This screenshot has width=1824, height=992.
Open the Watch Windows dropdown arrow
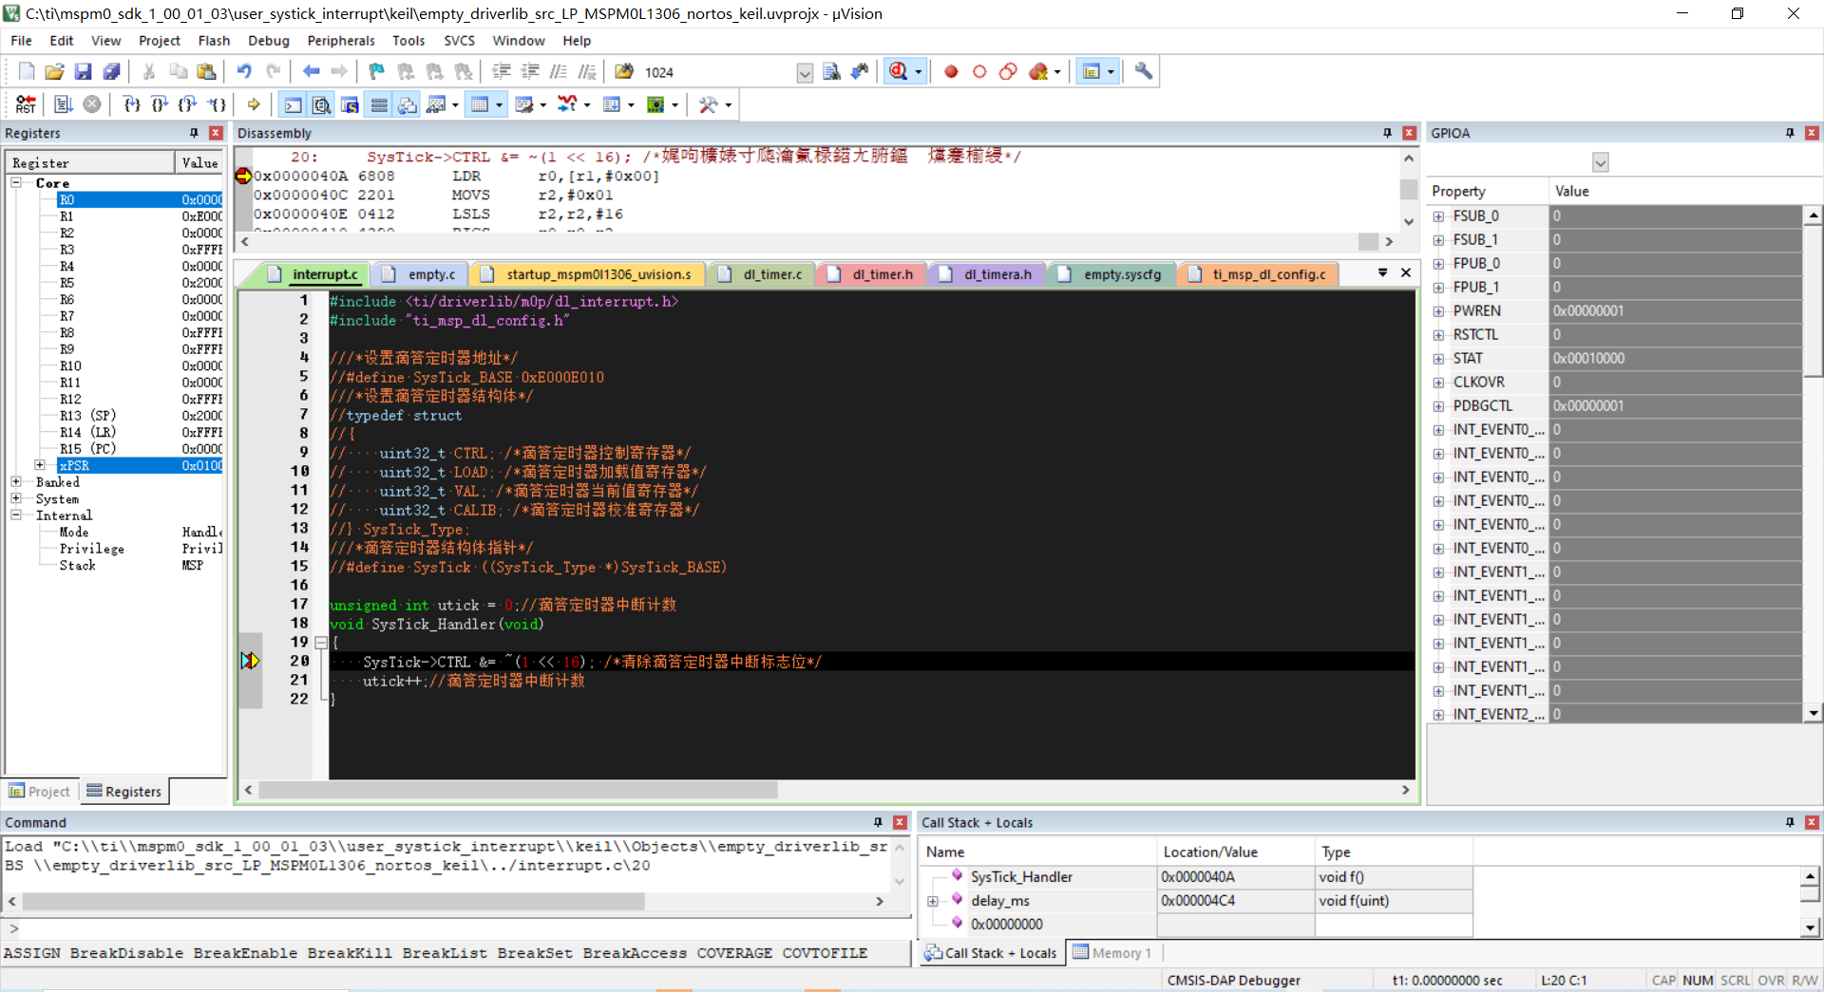coord(456,104)
